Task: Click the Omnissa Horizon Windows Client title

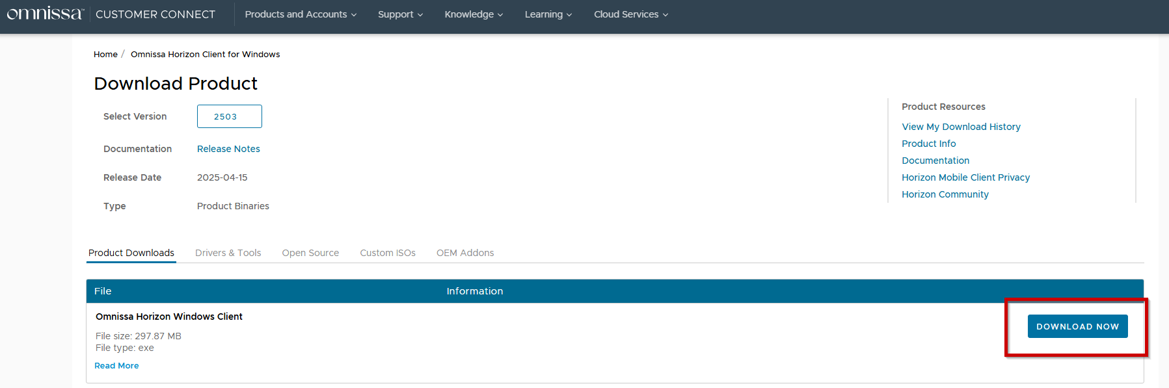Action: point(169,317)
